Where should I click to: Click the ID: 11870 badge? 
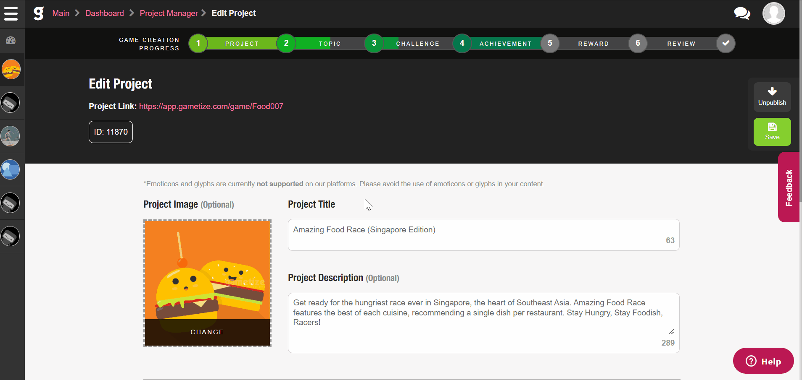[111, 132]
